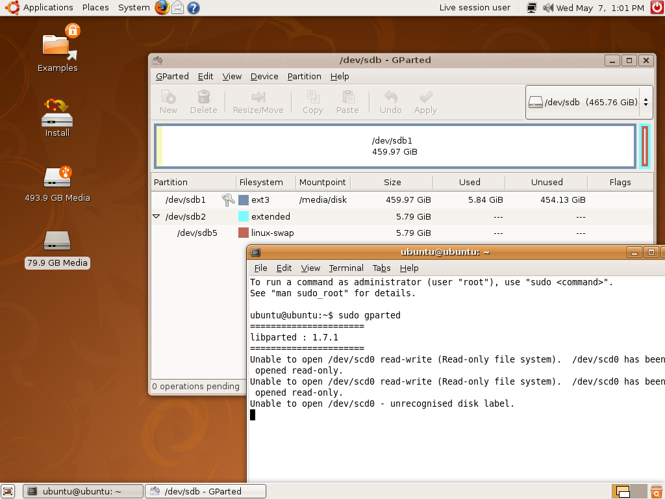Open the Applications menu in top panel
The image size is (665, 499).
click(40, 8)
